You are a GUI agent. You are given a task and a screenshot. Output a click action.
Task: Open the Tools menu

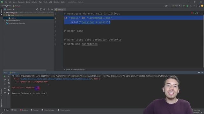(45, 2)
